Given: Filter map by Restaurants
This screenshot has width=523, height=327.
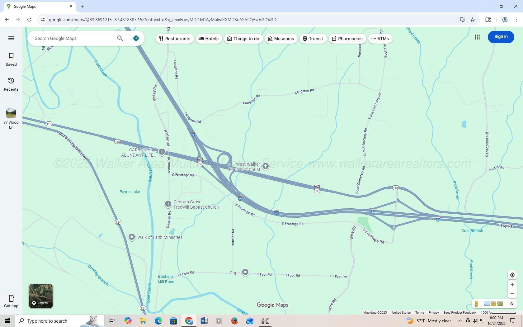Looking at the screenshot, I should 175,39.
